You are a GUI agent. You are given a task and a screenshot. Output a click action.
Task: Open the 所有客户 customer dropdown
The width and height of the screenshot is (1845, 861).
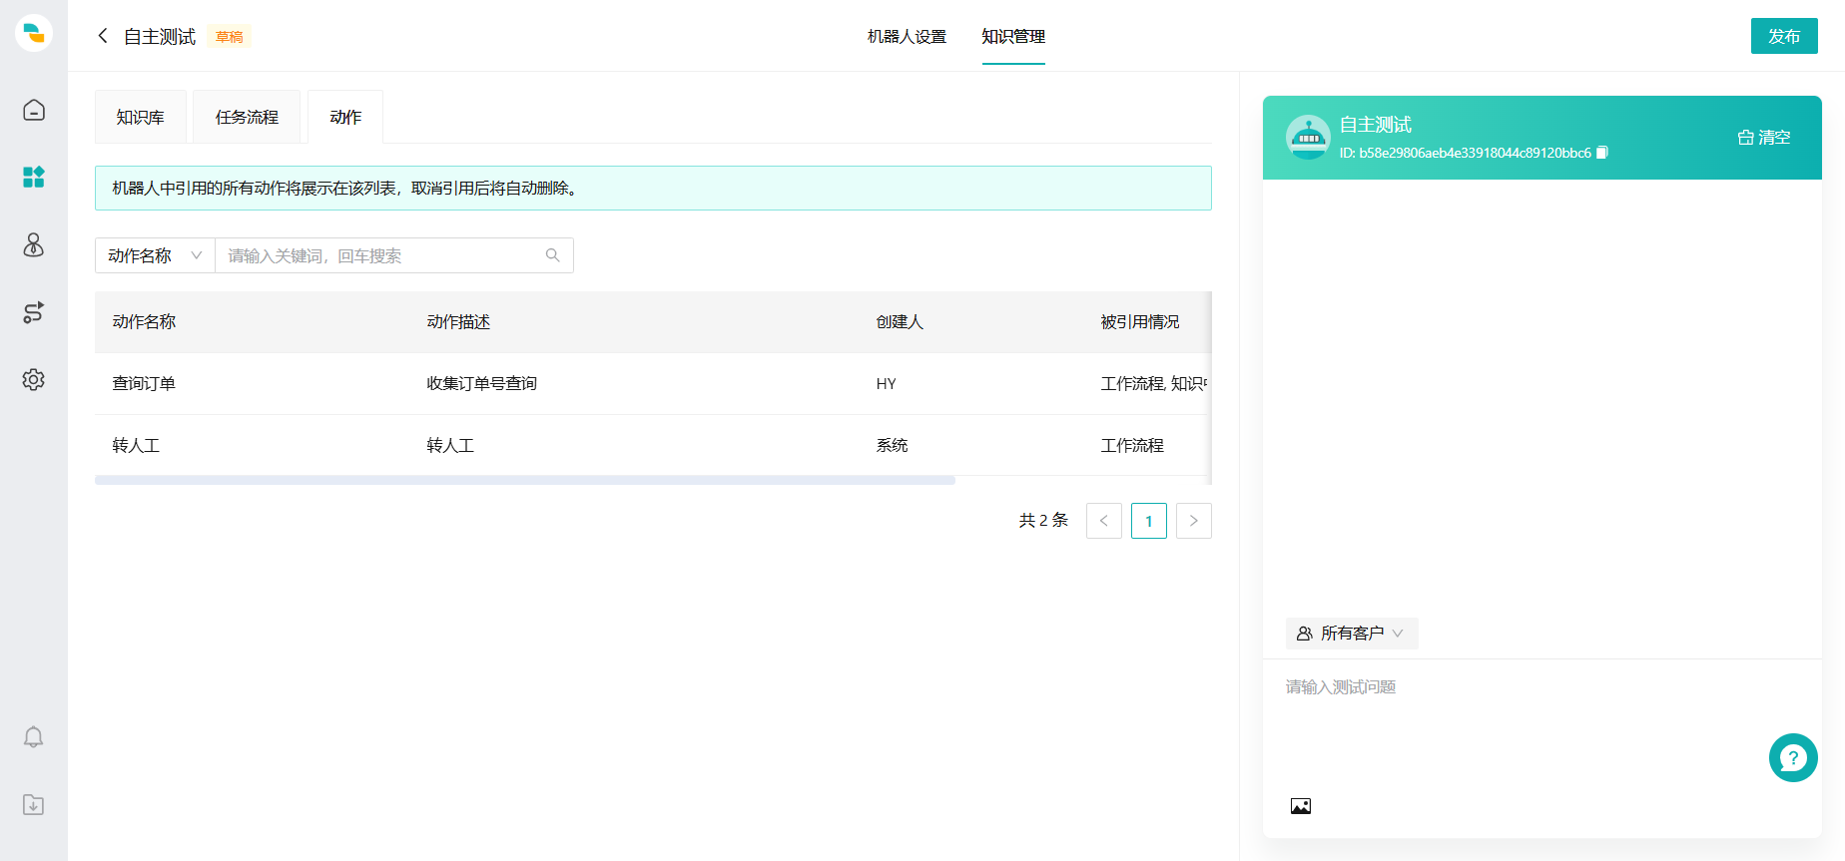click(x=1351, y=634)
